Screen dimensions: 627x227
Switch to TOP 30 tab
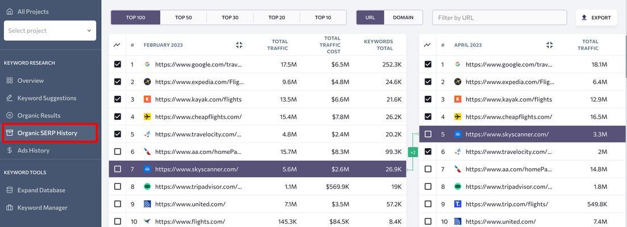(230, 18)
